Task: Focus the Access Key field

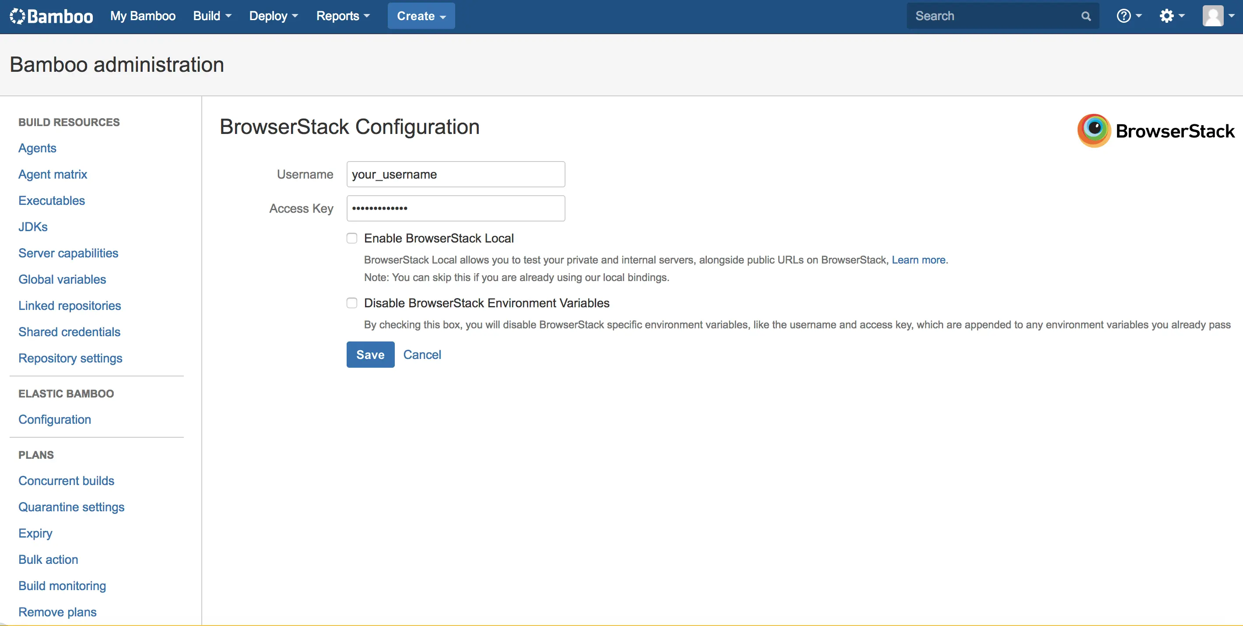Action: 455,208
